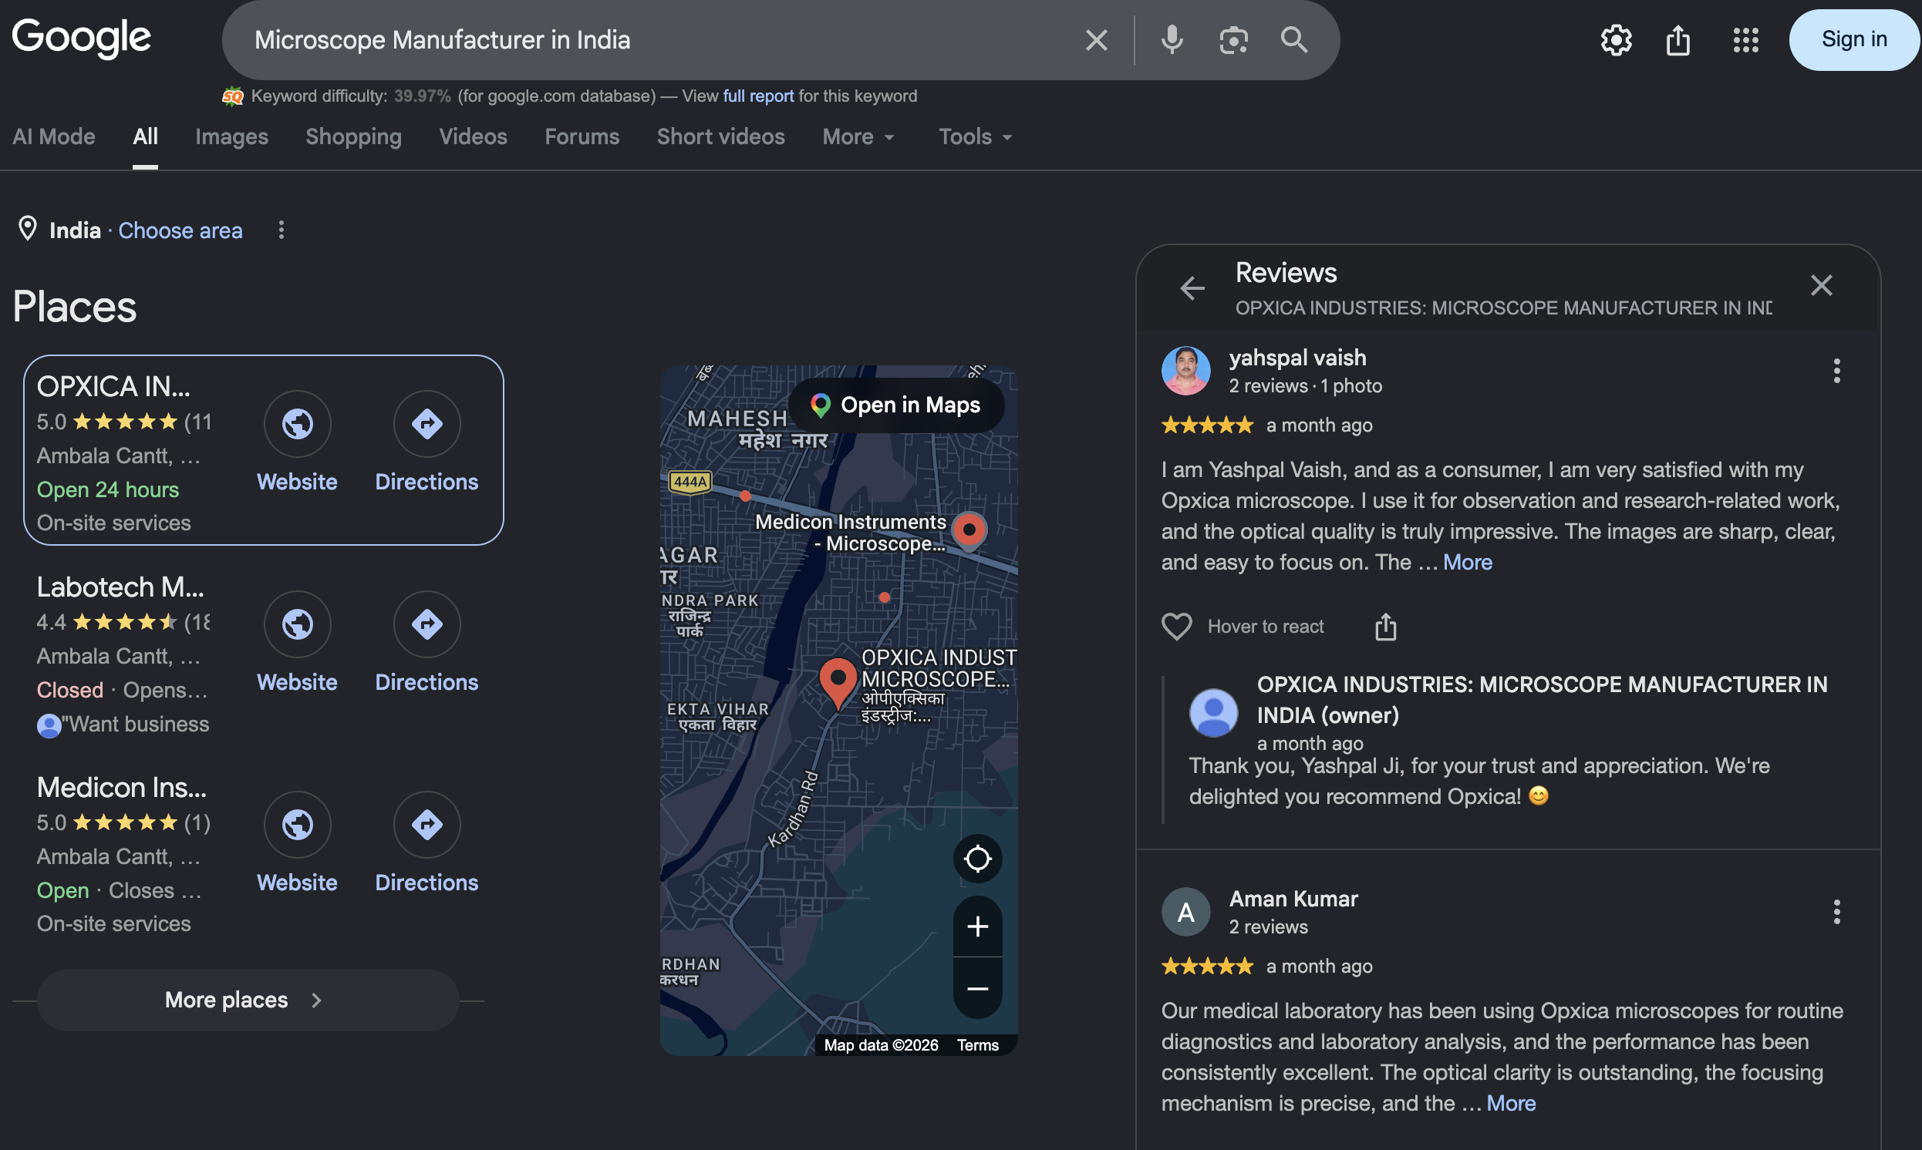Click the SEOquake keyword difficulty icon

tap(233, 96)
